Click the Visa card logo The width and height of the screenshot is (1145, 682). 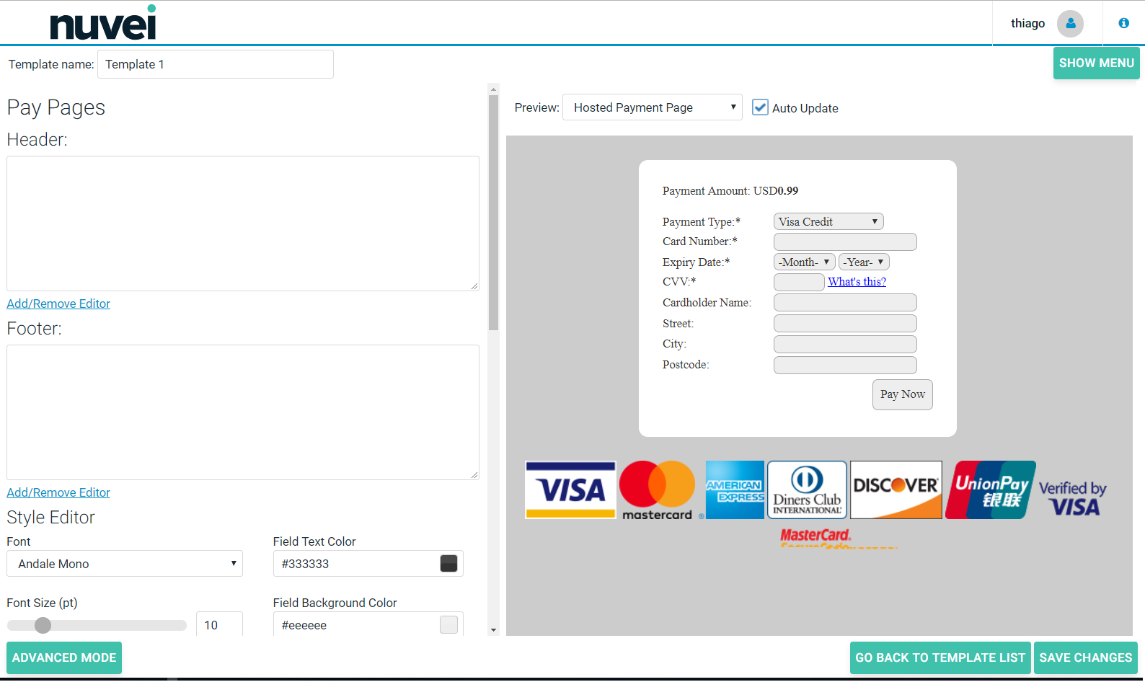coord(570,490)
